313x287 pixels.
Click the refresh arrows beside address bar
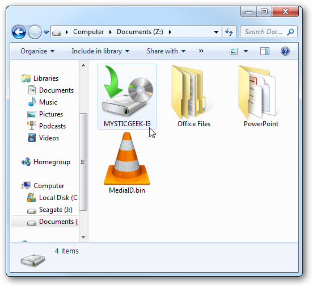pyautogui.click(x=229, y=32)
